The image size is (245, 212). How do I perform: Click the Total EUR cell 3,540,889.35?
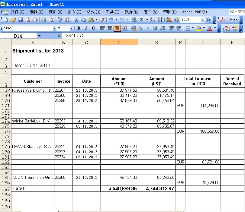[119, 188]
